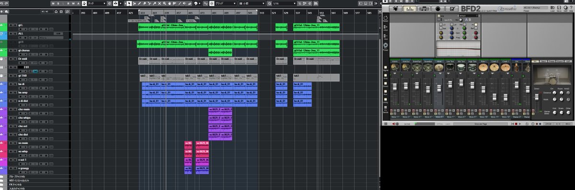The height and width of the screenshot is (190, 575).
Task: Open BFD2 kit page drum icon
Action: (x=396, y=8)
